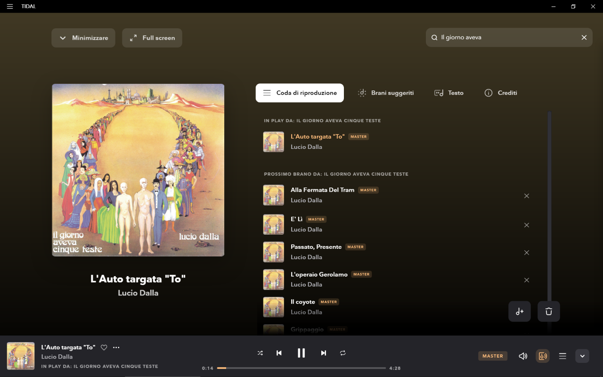
Task: Toggle repeat mode
Action: point(343,353)
